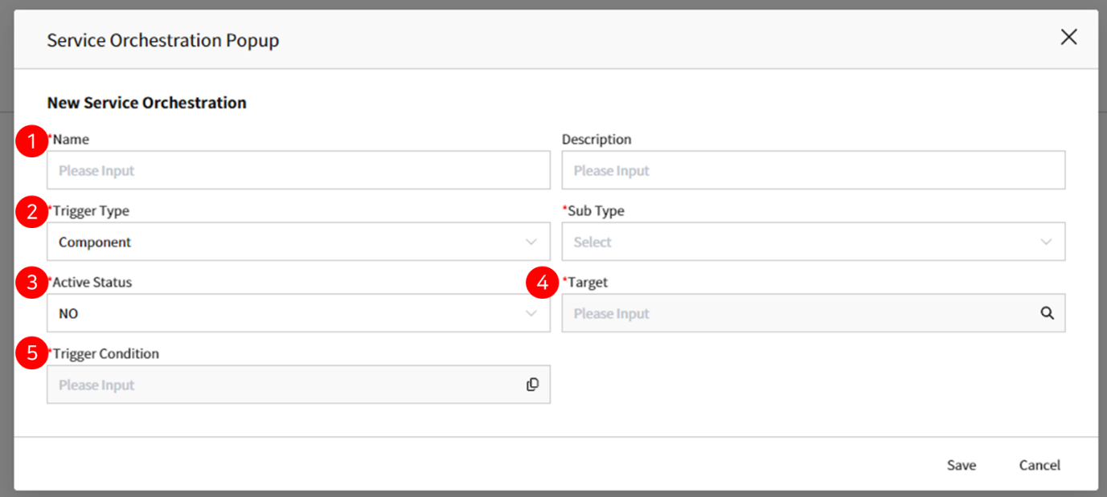Focus the Name input field
The height and width of the screenshot is (497, 1107).
[298, 170]
